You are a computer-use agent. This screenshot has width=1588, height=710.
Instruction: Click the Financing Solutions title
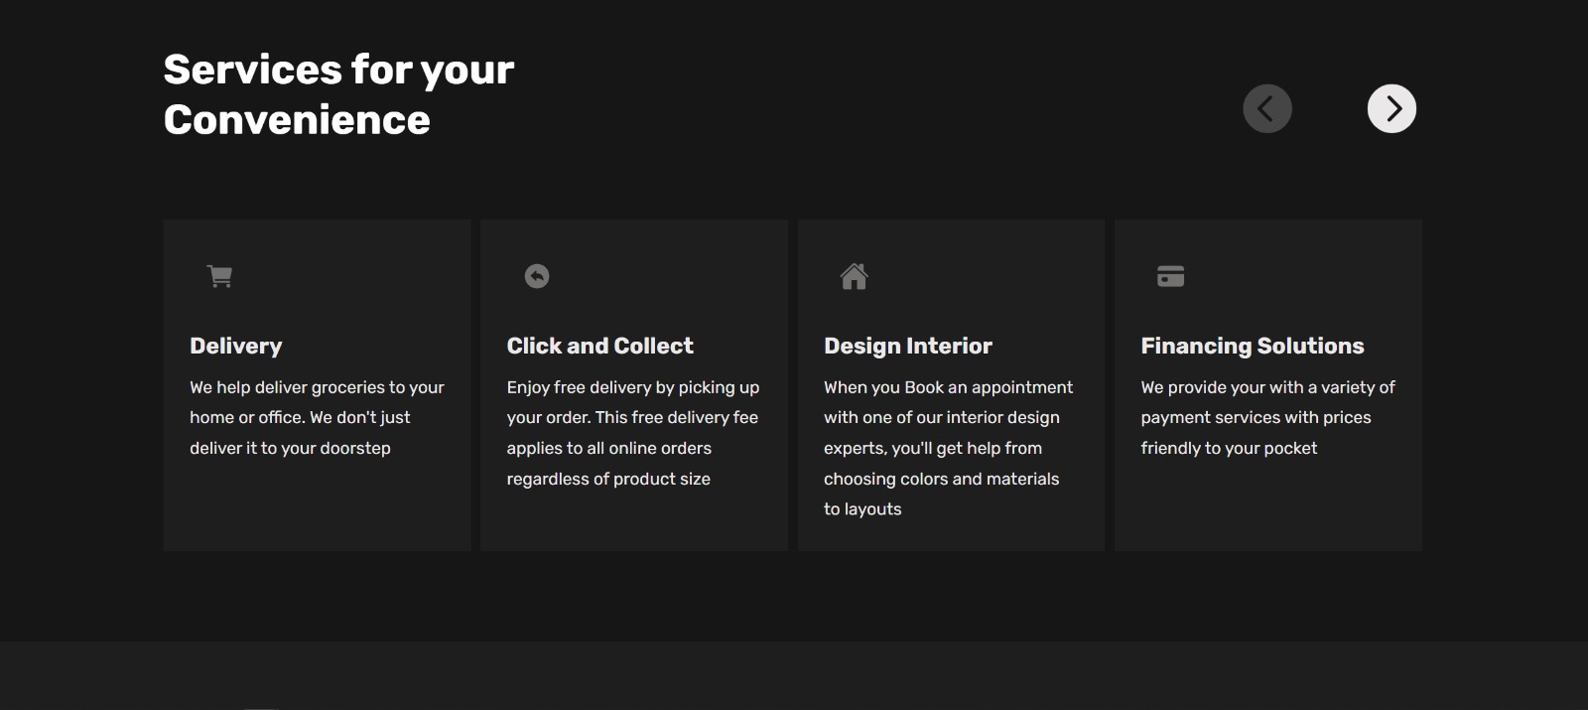1253,346
